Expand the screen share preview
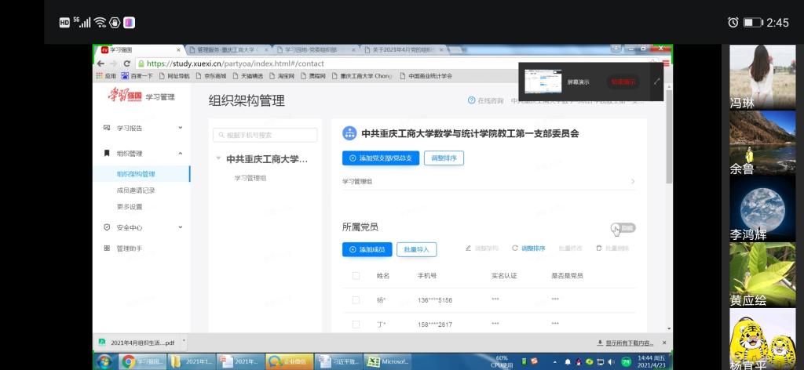804x370 pixels. (656, 81)
